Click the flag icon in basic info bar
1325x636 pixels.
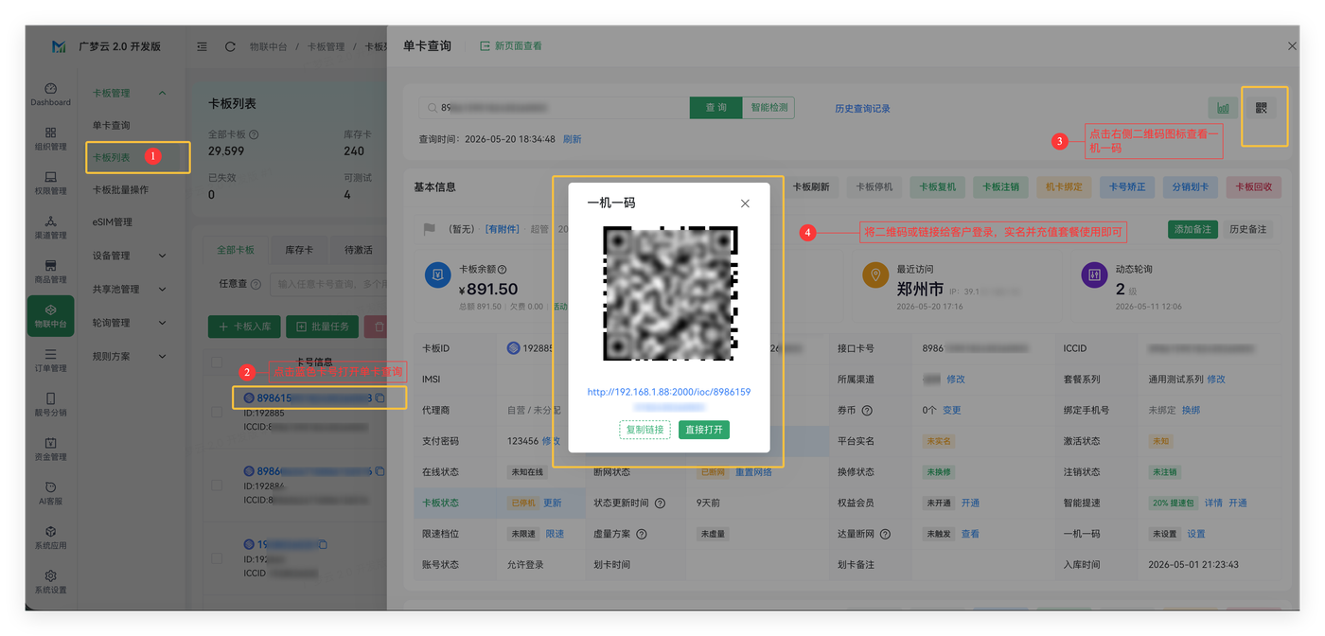click(x=430, y=229)
